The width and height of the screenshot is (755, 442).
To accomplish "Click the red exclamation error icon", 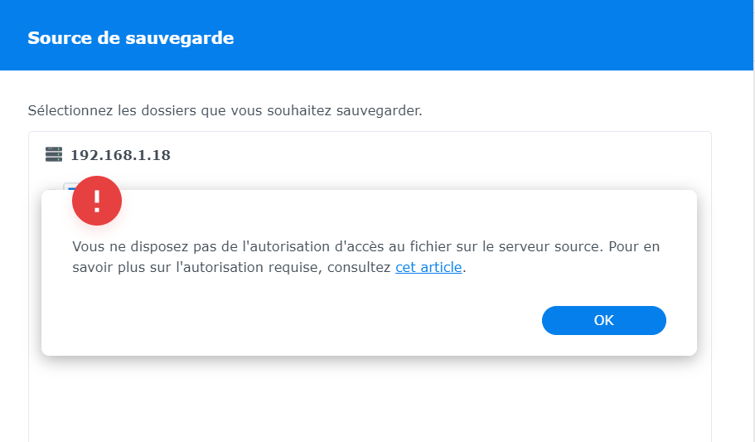I will 97,201.
